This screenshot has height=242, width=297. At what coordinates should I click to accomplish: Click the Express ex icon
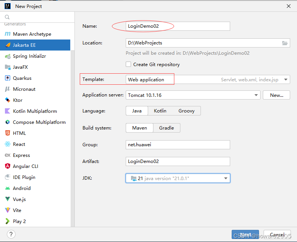(8, 155)
